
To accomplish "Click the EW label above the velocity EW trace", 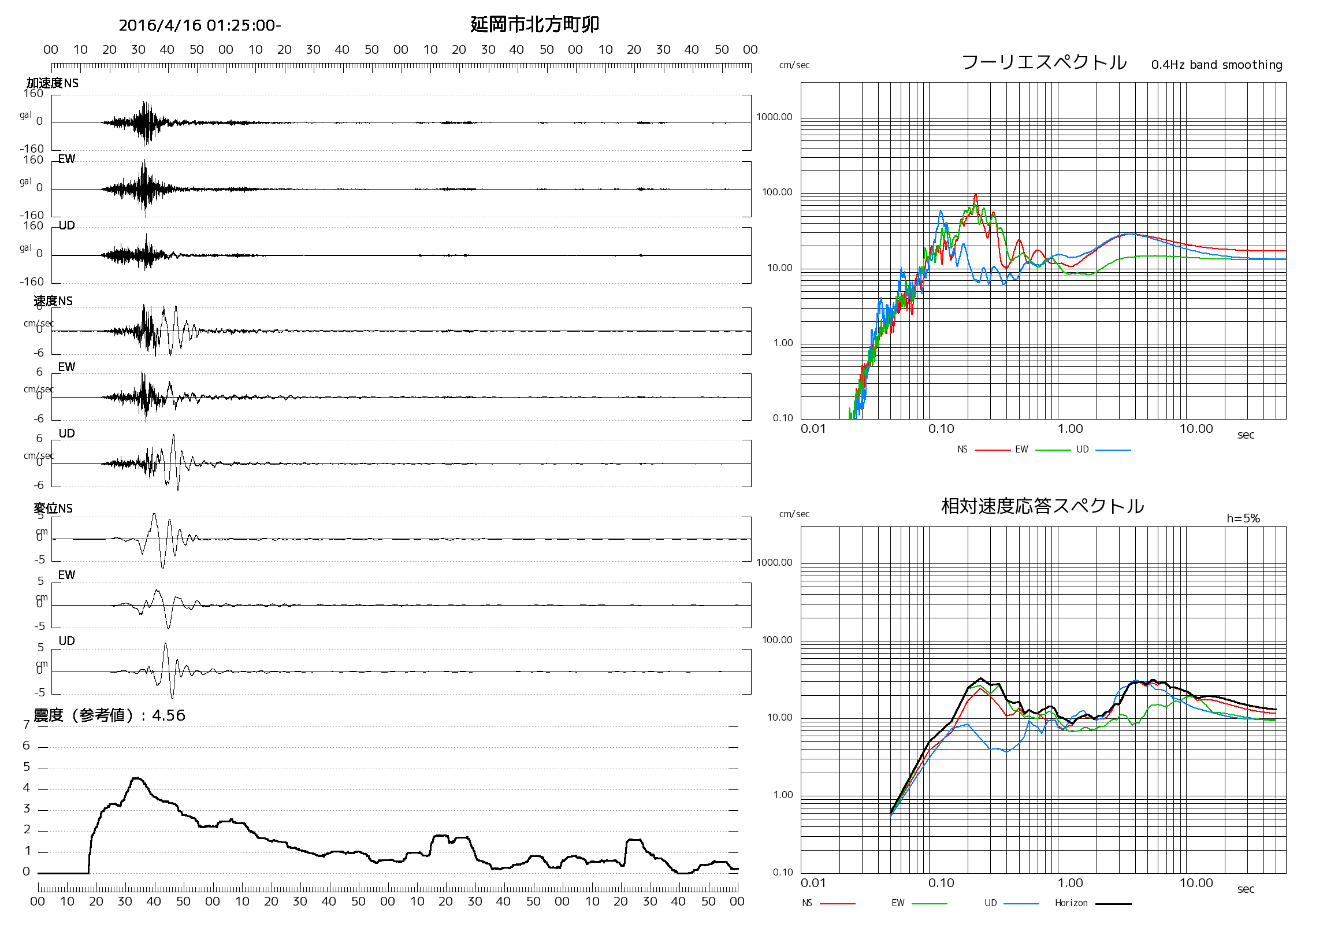I will pos(66,367).
